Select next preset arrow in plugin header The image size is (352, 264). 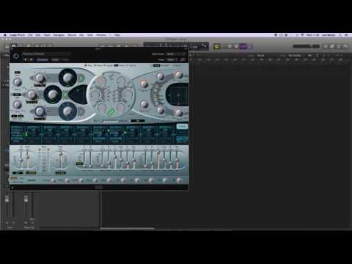[31, 59]
